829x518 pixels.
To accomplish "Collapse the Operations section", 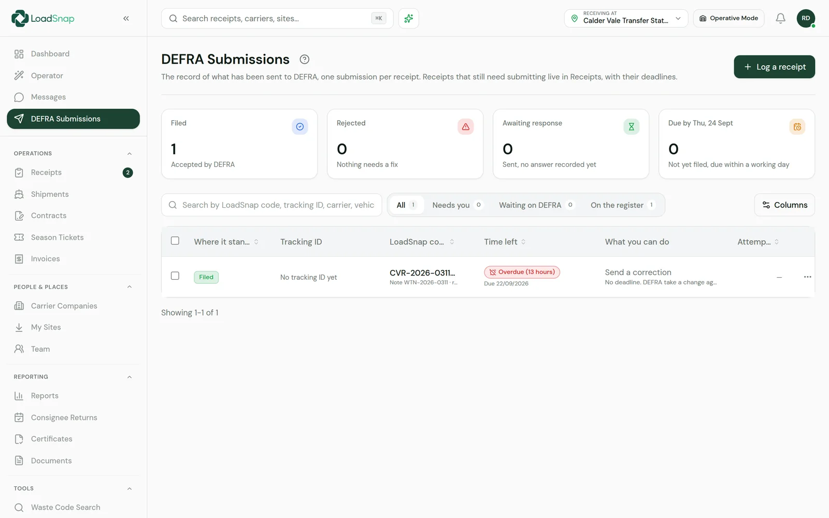I will pyautogui.click(x=130, y=154).
